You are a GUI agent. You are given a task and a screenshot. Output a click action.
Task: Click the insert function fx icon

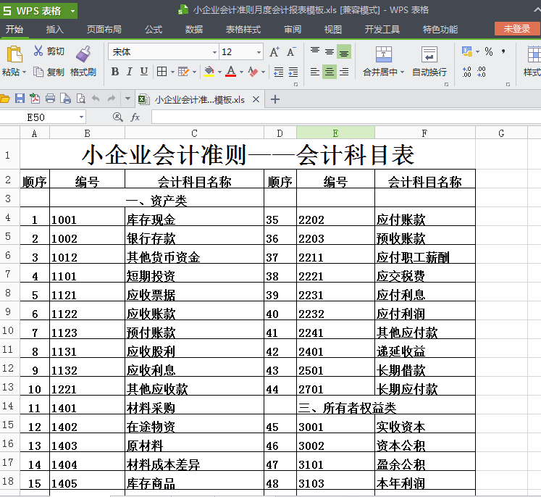(135, 117)
